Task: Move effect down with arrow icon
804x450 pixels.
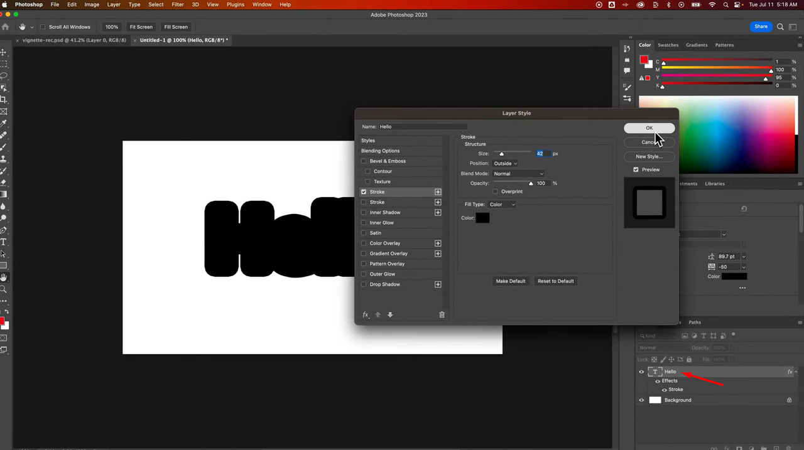Action: (x=390, y=314)
